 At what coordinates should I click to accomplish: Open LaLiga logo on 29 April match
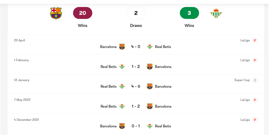pos(255,40)
